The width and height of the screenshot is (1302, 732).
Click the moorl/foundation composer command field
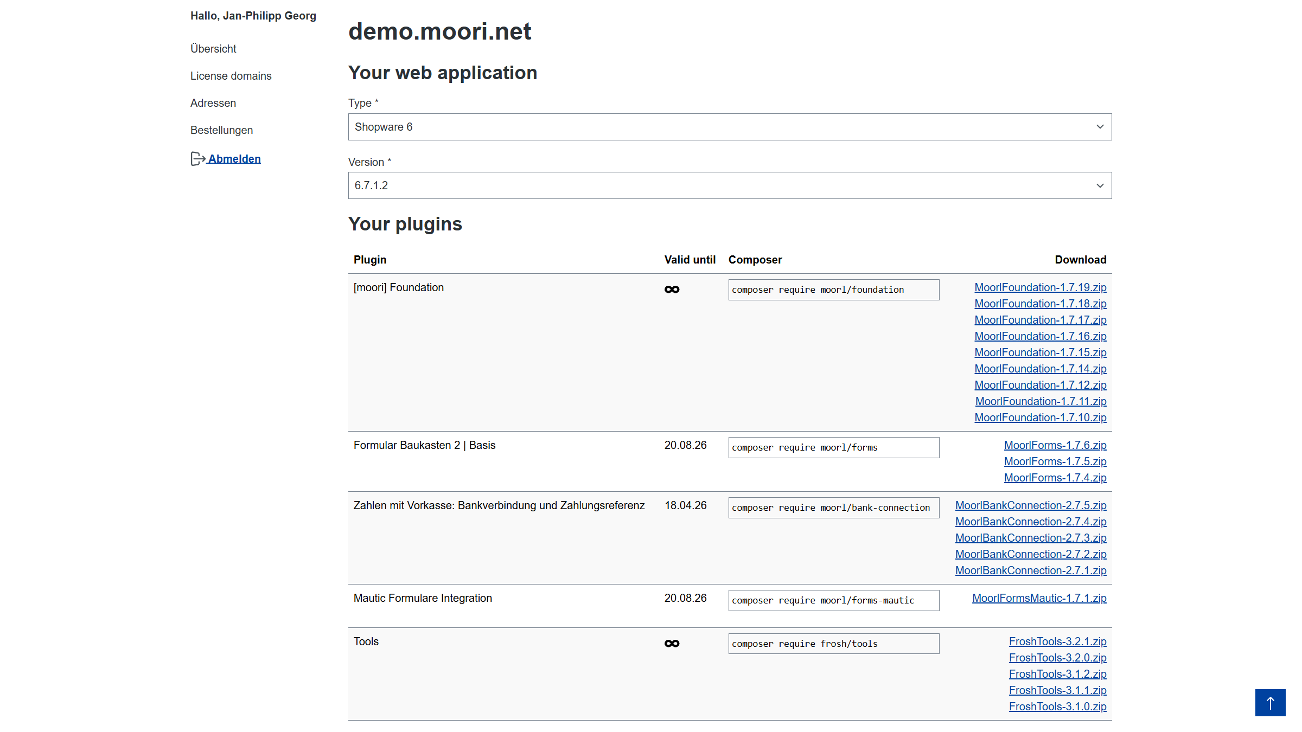click(834, 290)
